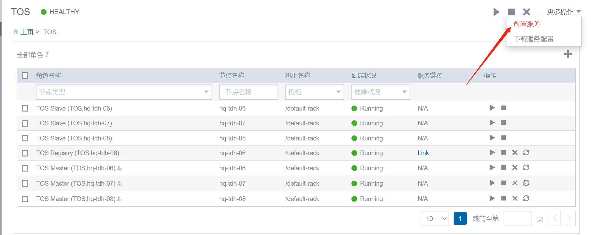Stop the TOS Registry role

[x=504, y=152]
